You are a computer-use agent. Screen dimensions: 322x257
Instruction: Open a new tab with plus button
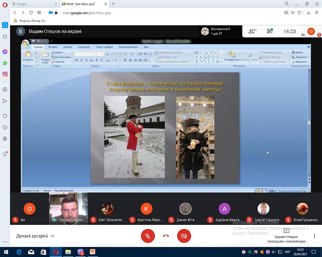point(113,4)
